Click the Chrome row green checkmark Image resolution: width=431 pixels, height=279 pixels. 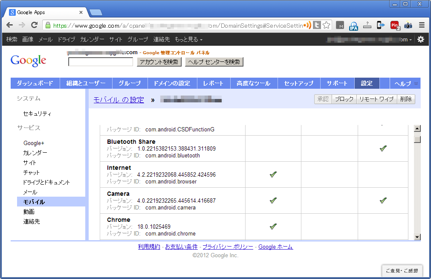[x=273, y=227]
